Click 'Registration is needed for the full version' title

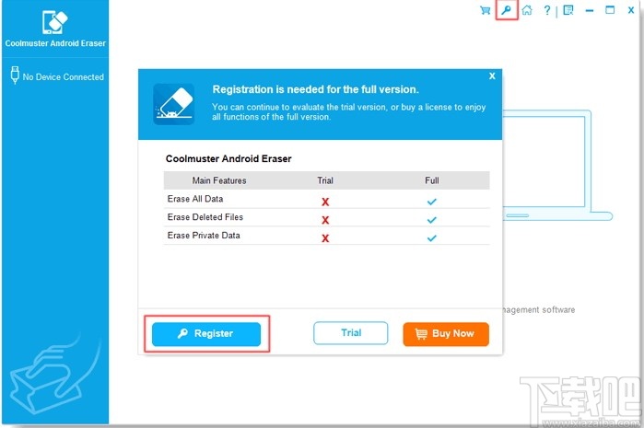click(315, 89)
